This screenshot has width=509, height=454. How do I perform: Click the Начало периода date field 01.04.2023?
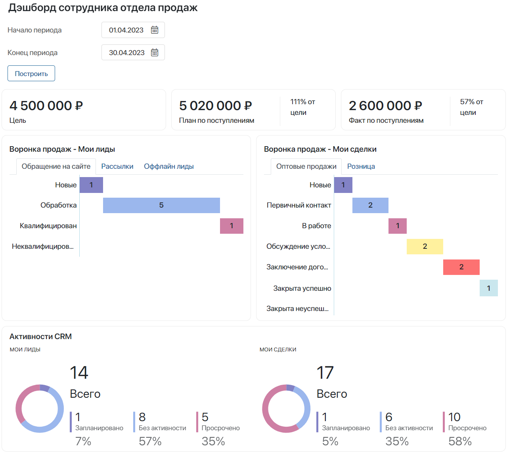click(x=133, y=30)
